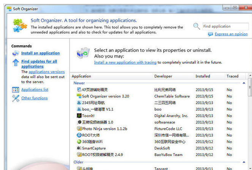Screen dimensions: 252x170
Task: Click the Soft Organizer title bar icon
Action: click(x=9, y=9)
